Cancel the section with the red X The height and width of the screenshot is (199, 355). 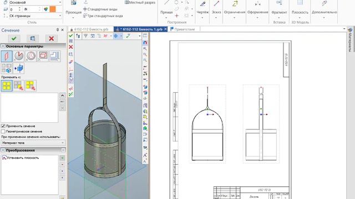click(52, 39)
